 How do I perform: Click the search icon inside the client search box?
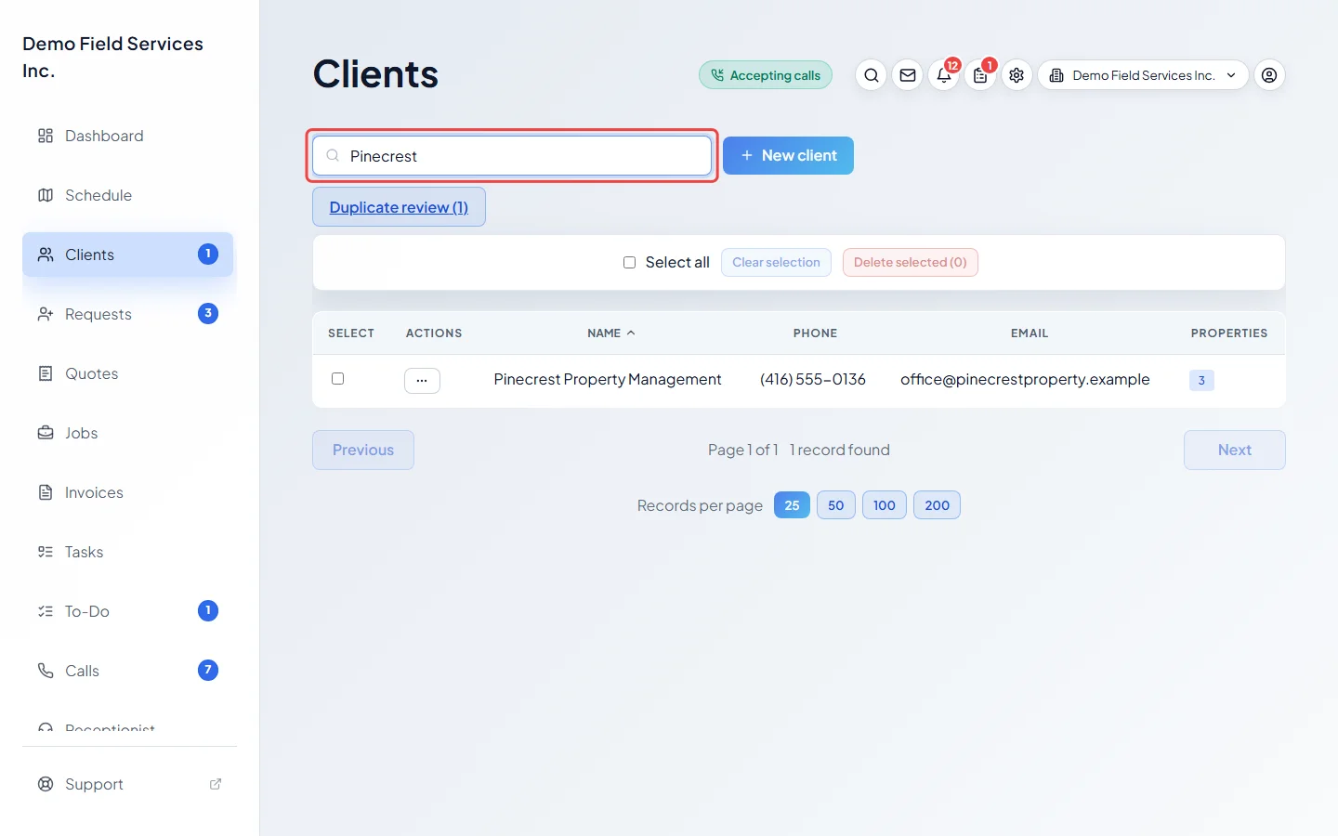[x=333, y=156]
